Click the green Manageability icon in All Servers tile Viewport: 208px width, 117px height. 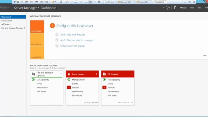click(104, 79)
